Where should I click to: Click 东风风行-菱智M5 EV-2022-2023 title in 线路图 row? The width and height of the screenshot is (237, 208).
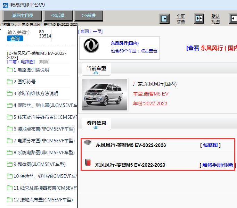point(131,145)
